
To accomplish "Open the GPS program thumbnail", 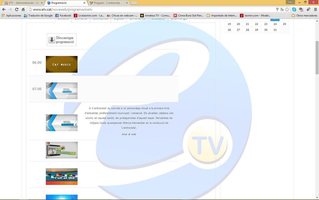I will click(x=62, y=150).
